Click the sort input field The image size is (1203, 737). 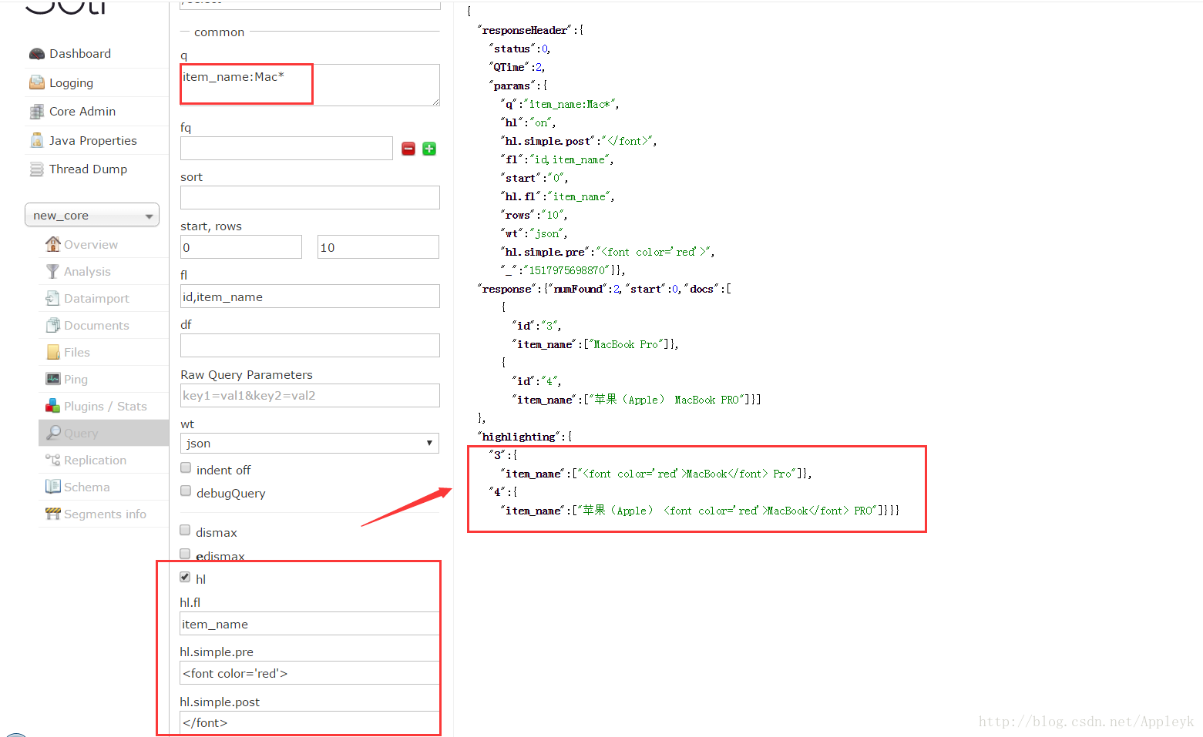pos(310,198)
